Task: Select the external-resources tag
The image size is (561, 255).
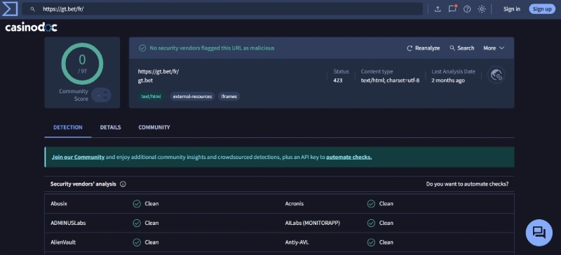Action: click(192, 97)
